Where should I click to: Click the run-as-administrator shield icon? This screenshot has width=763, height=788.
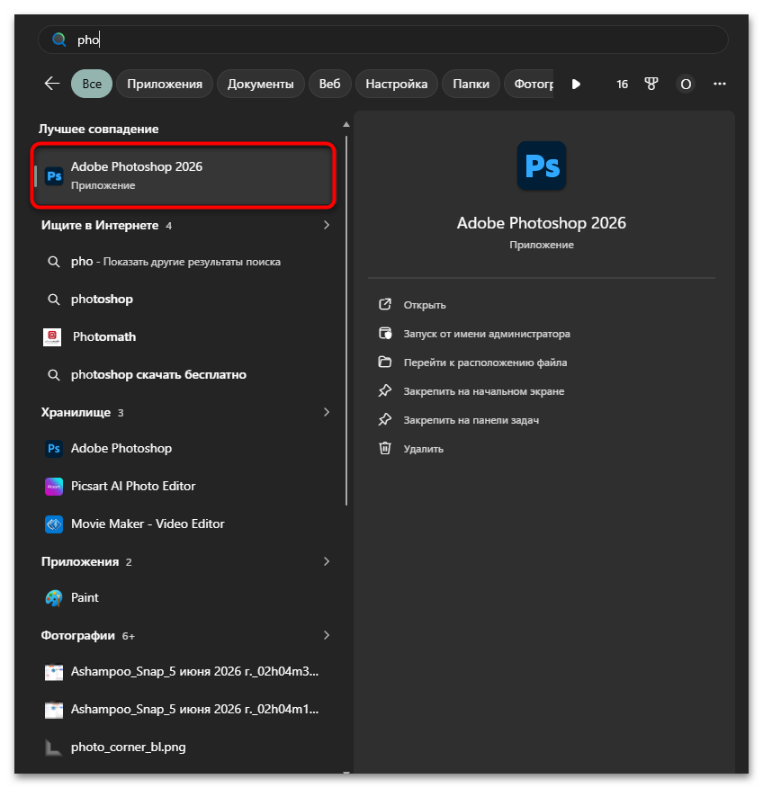point(385,333)
